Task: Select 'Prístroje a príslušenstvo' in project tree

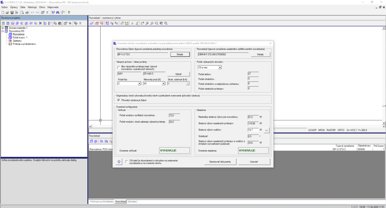Action: (x=24, y=44)
